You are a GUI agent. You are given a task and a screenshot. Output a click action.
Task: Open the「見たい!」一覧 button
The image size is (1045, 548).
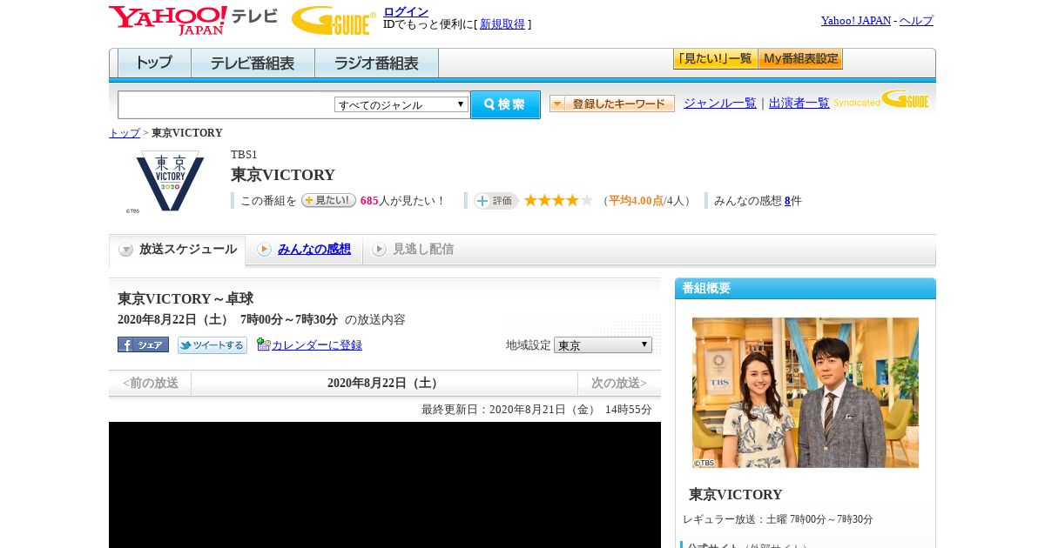pos(715,59)
